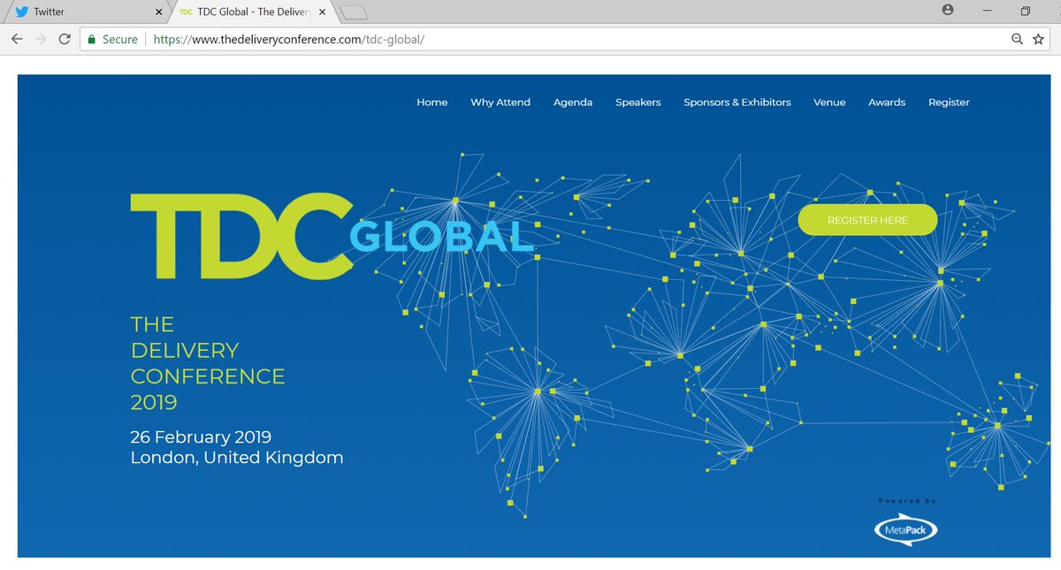Image resolution: width=1061 pixels, height=570 pixels.
Task: Click the "Powered by" text
Action: pos(907,501)
